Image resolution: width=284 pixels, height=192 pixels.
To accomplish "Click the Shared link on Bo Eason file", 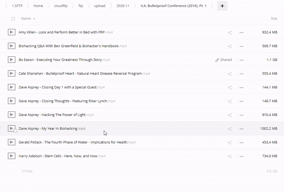I will [x=223, y=60].
